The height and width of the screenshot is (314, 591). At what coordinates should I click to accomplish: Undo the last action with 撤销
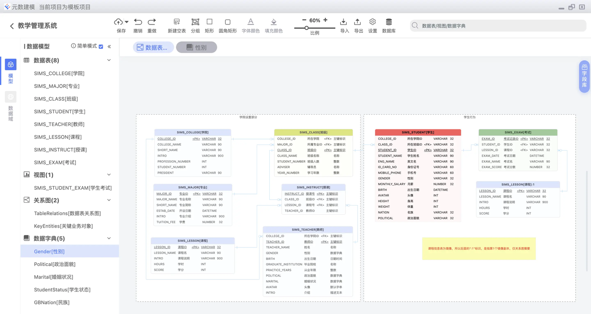click(138, 22)
